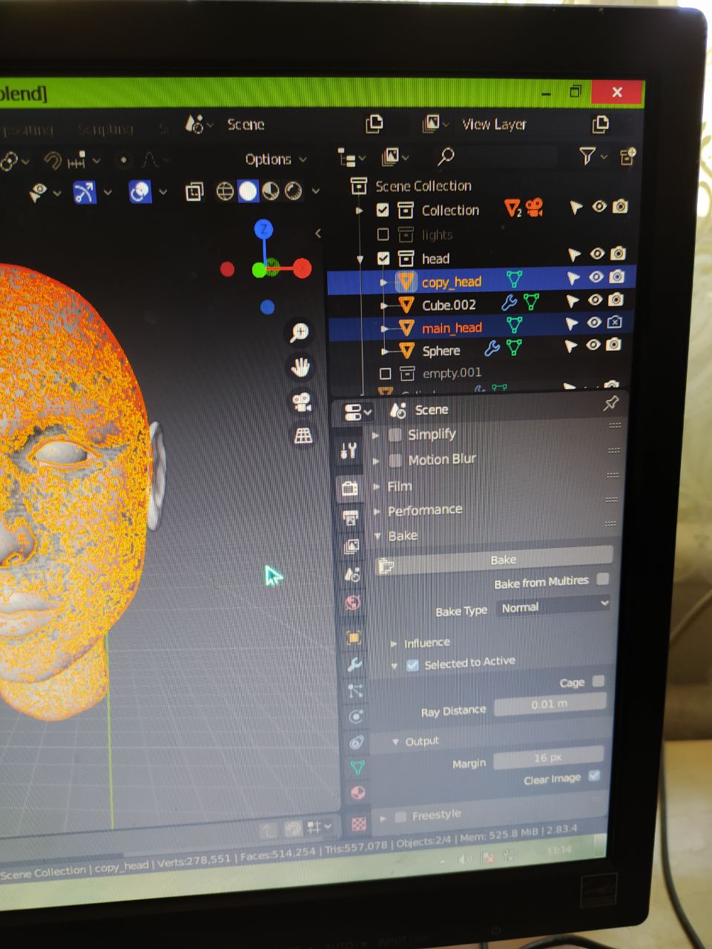Expand the Film panel

click(376, 486)
